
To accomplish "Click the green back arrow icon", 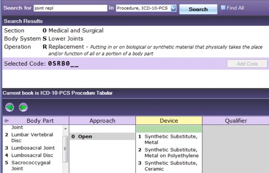I will tap(10, 107).
